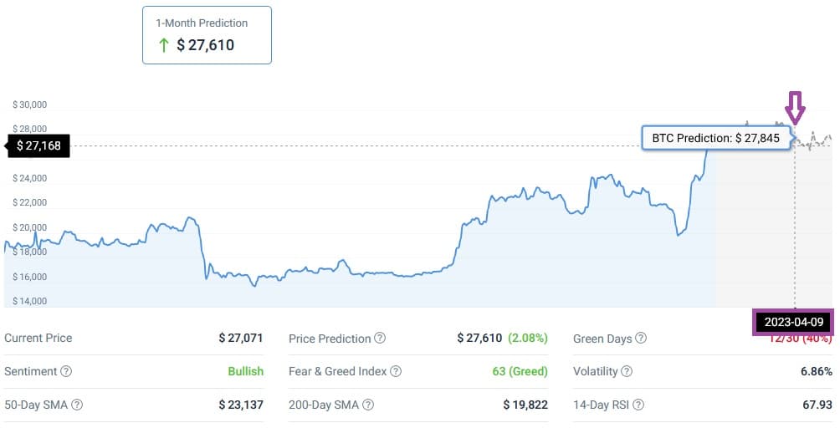Click the 200-Day SMA question mark icon

[x=368, y=405]
